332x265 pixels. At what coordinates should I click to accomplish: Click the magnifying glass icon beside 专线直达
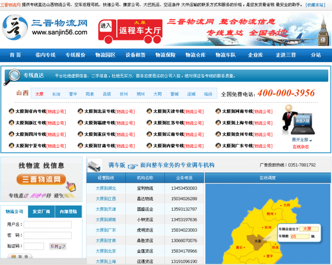click(14, 76)
